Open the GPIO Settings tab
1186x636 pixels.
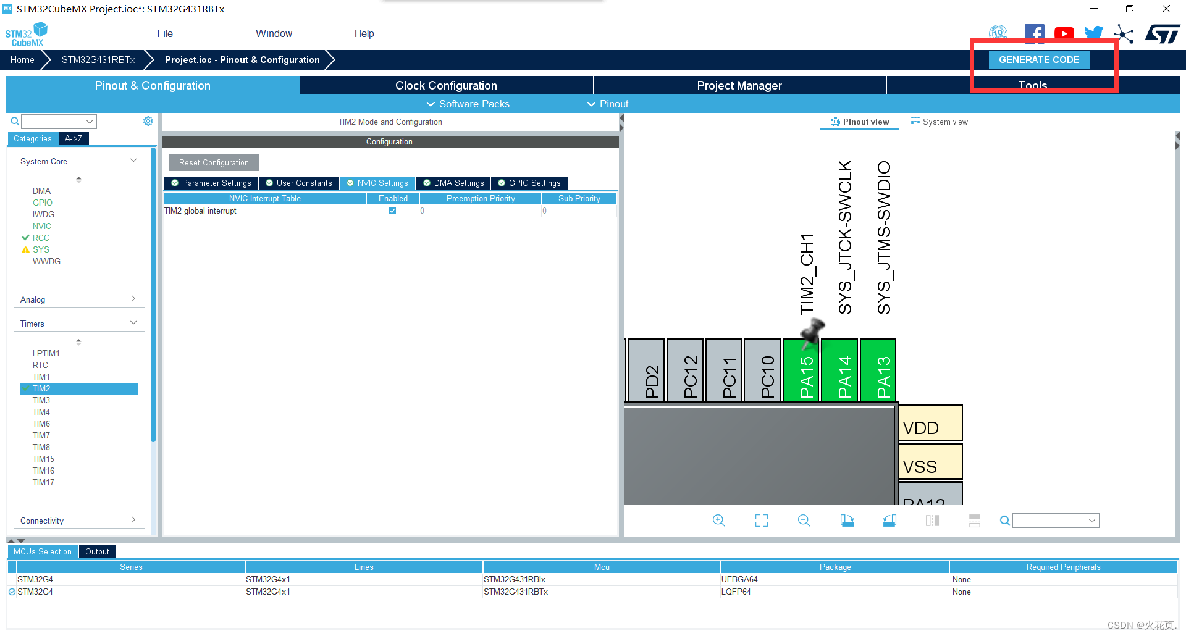(529, 183)
